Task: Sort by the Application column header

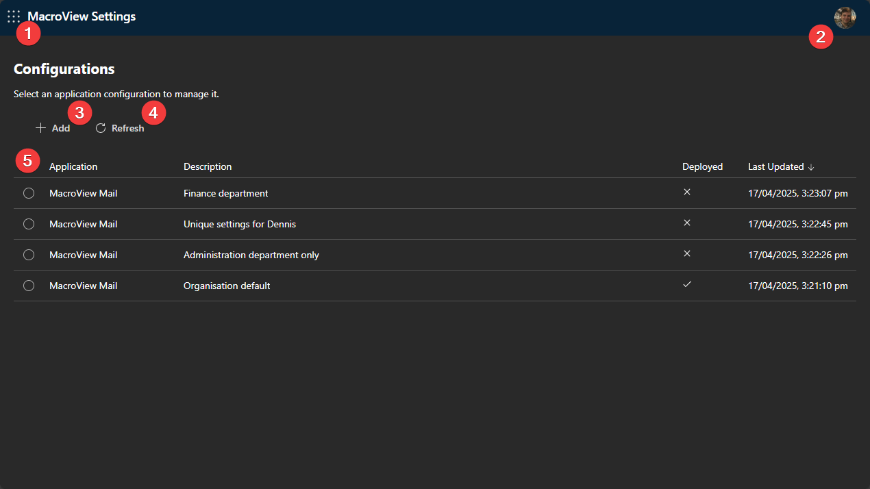Action: point(73,166)
